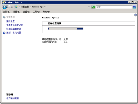Viewport: 138px width, 104px height.
Task: Click the Windows Update title bar icon
Action: (x=3, y=2)
